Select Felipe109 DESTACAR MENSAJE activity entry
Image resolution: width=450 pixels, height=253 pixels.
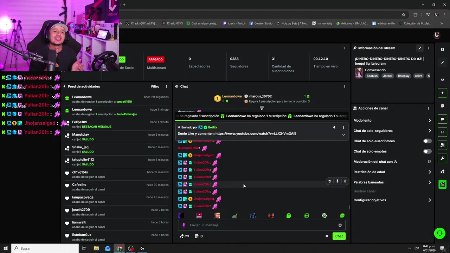(117, 124)
